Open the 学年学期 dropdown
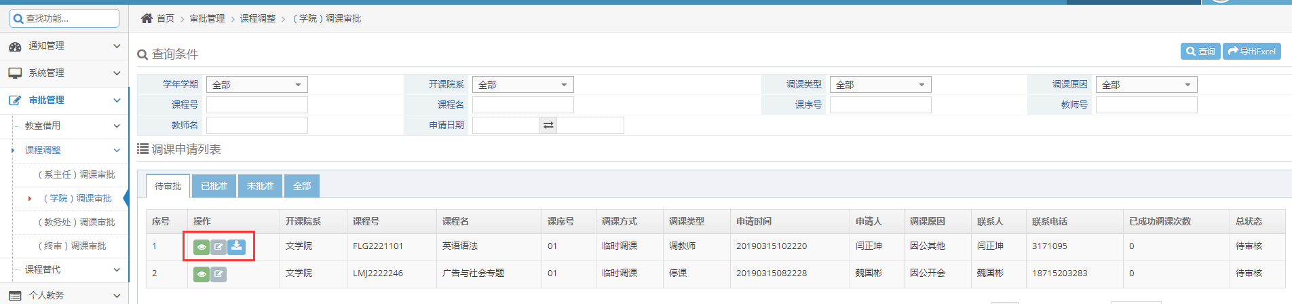 point(257,85)
